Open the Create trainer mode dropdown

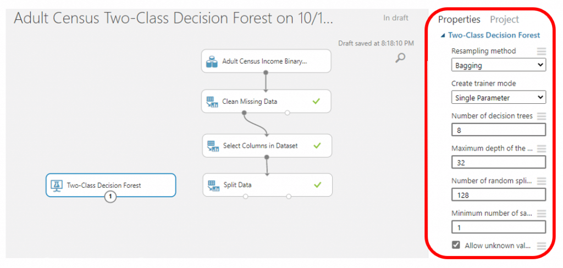coord(498,97)
